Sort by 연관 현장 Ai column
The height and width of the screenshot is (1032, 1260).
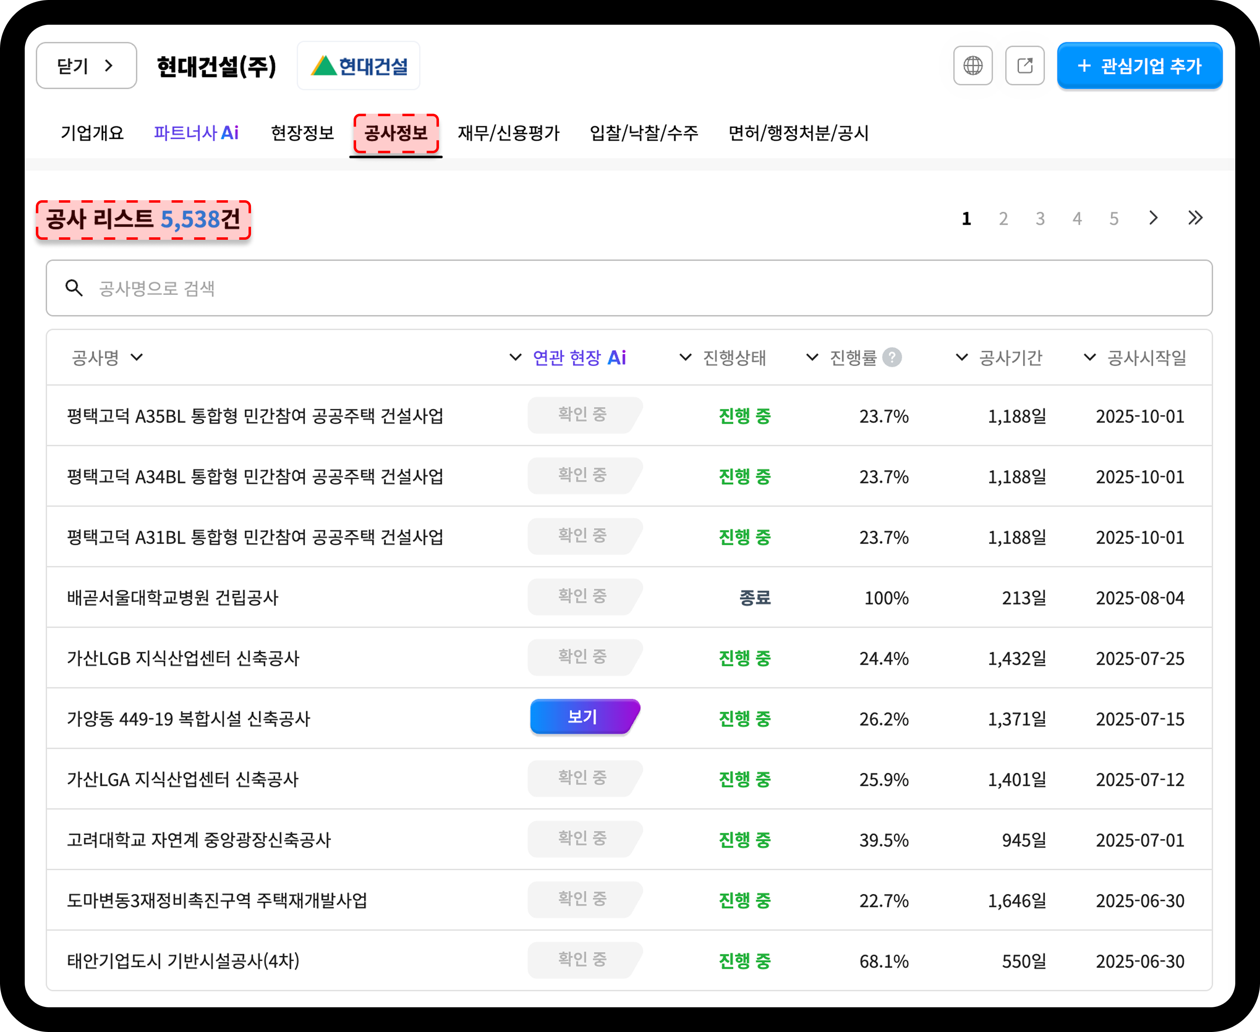(568, 357)
